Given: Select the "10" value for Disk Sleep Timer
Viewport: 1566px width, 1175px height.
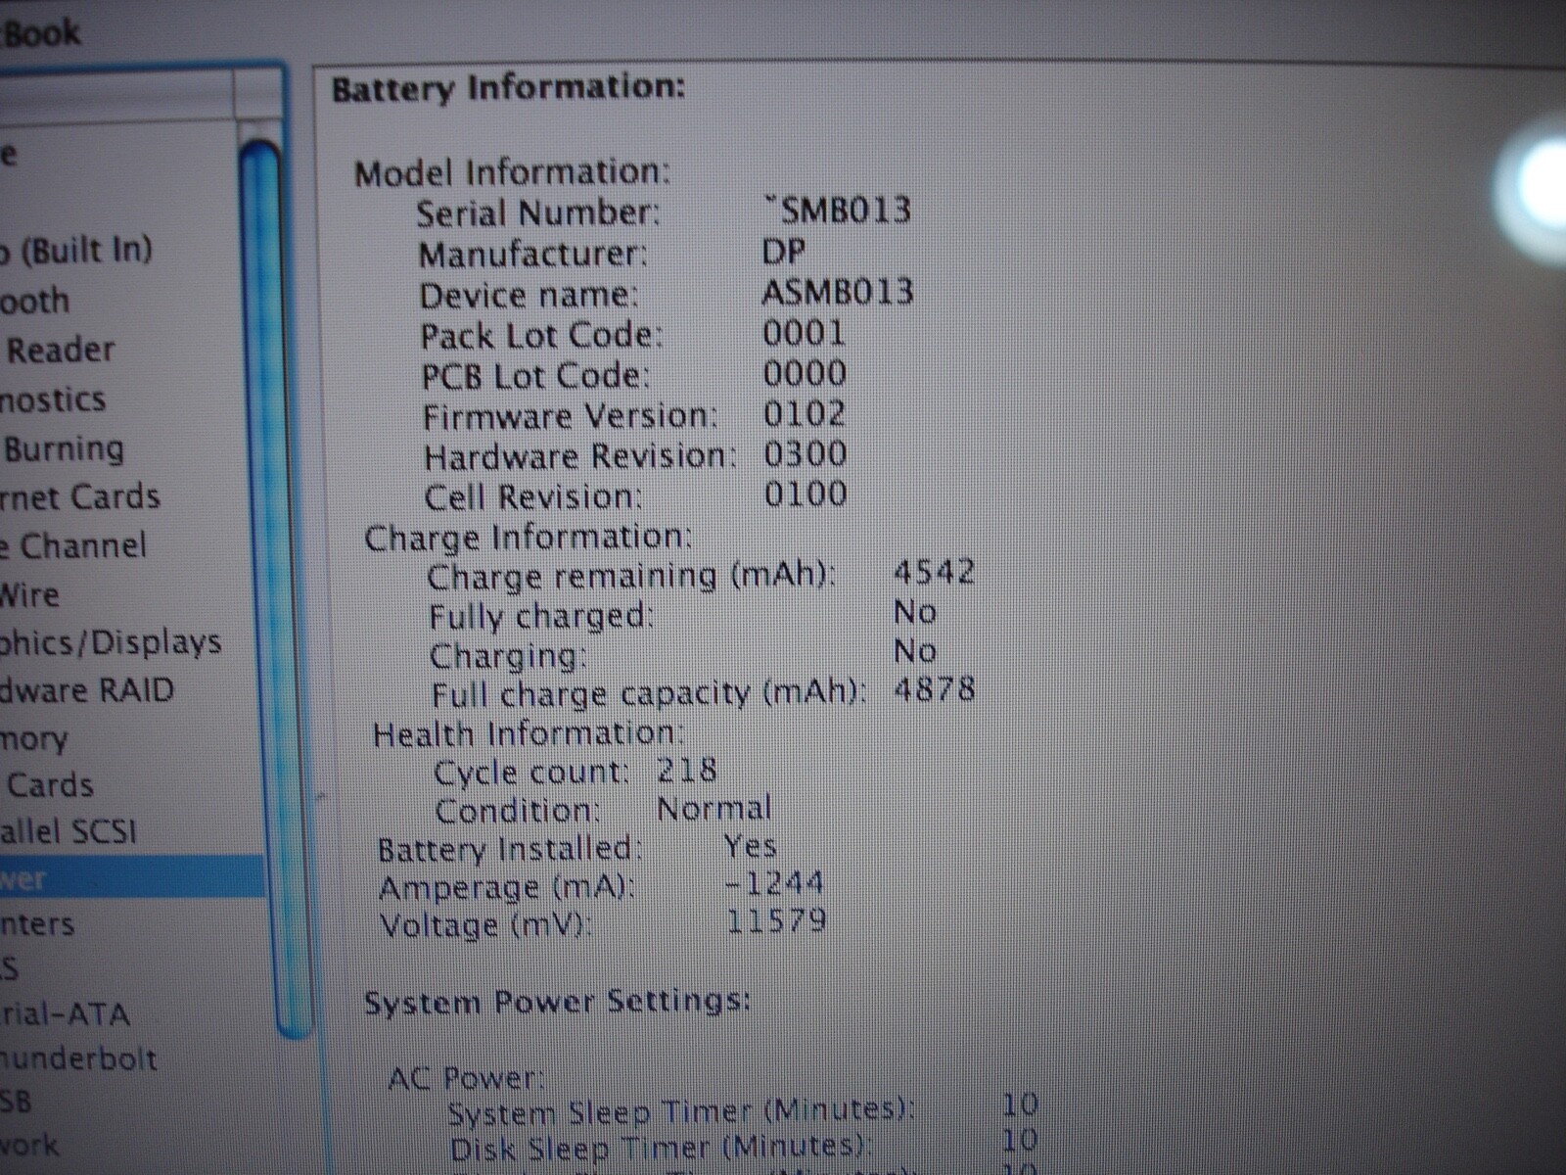Looking at the screenshot, I should [x=1020, y=1141].
